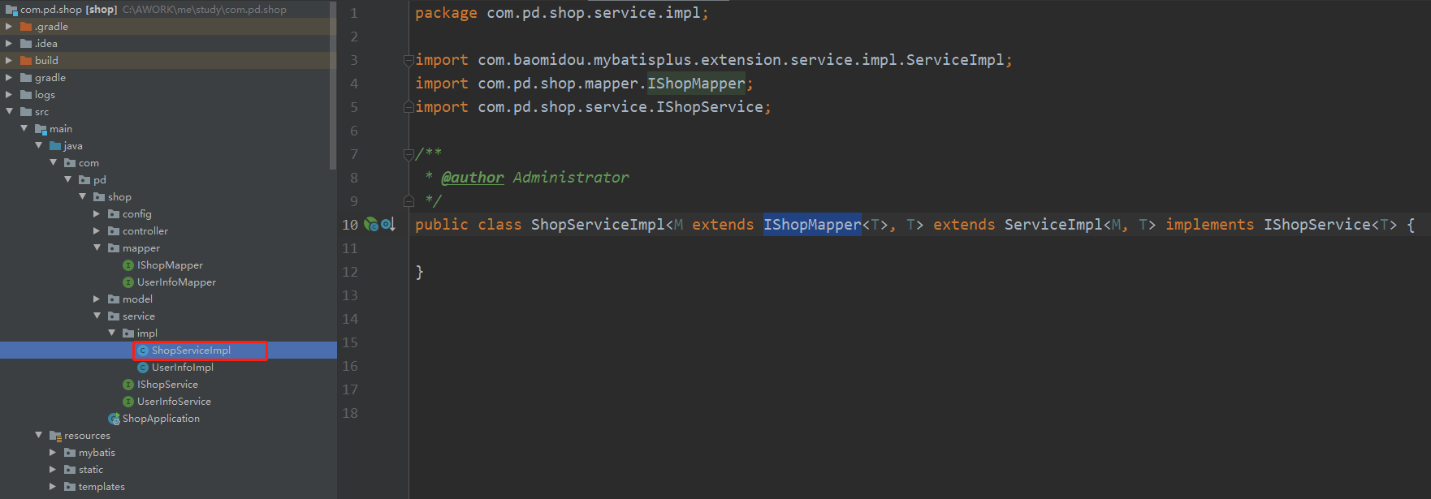Click the service package icon
1431x499 pixels.
[x=114, y=316]
